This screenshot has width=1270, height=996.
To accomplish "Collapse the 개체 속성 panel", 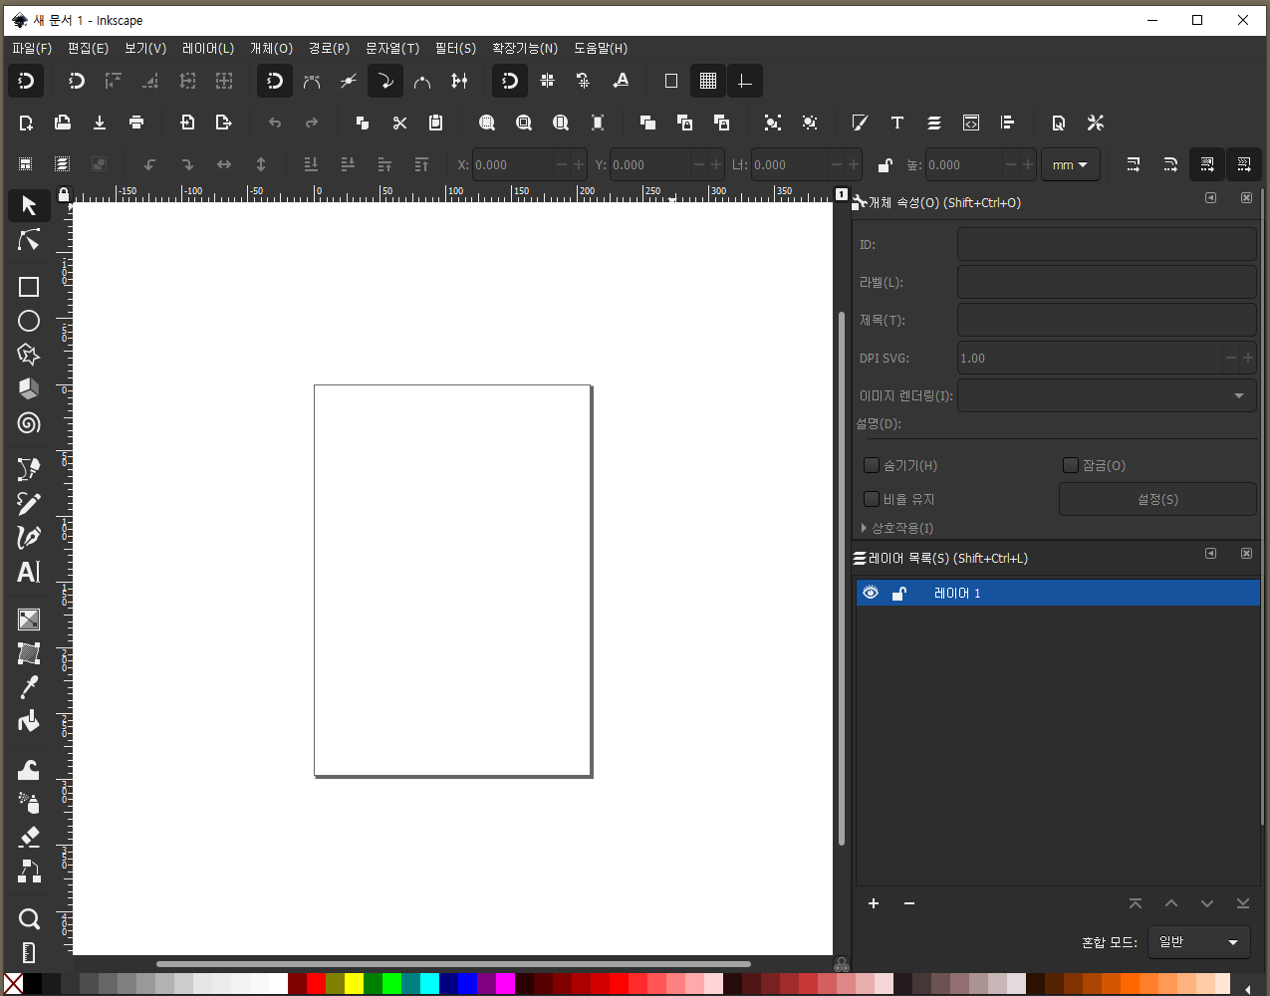I will pyautogui.click(x=1210, y=198).
